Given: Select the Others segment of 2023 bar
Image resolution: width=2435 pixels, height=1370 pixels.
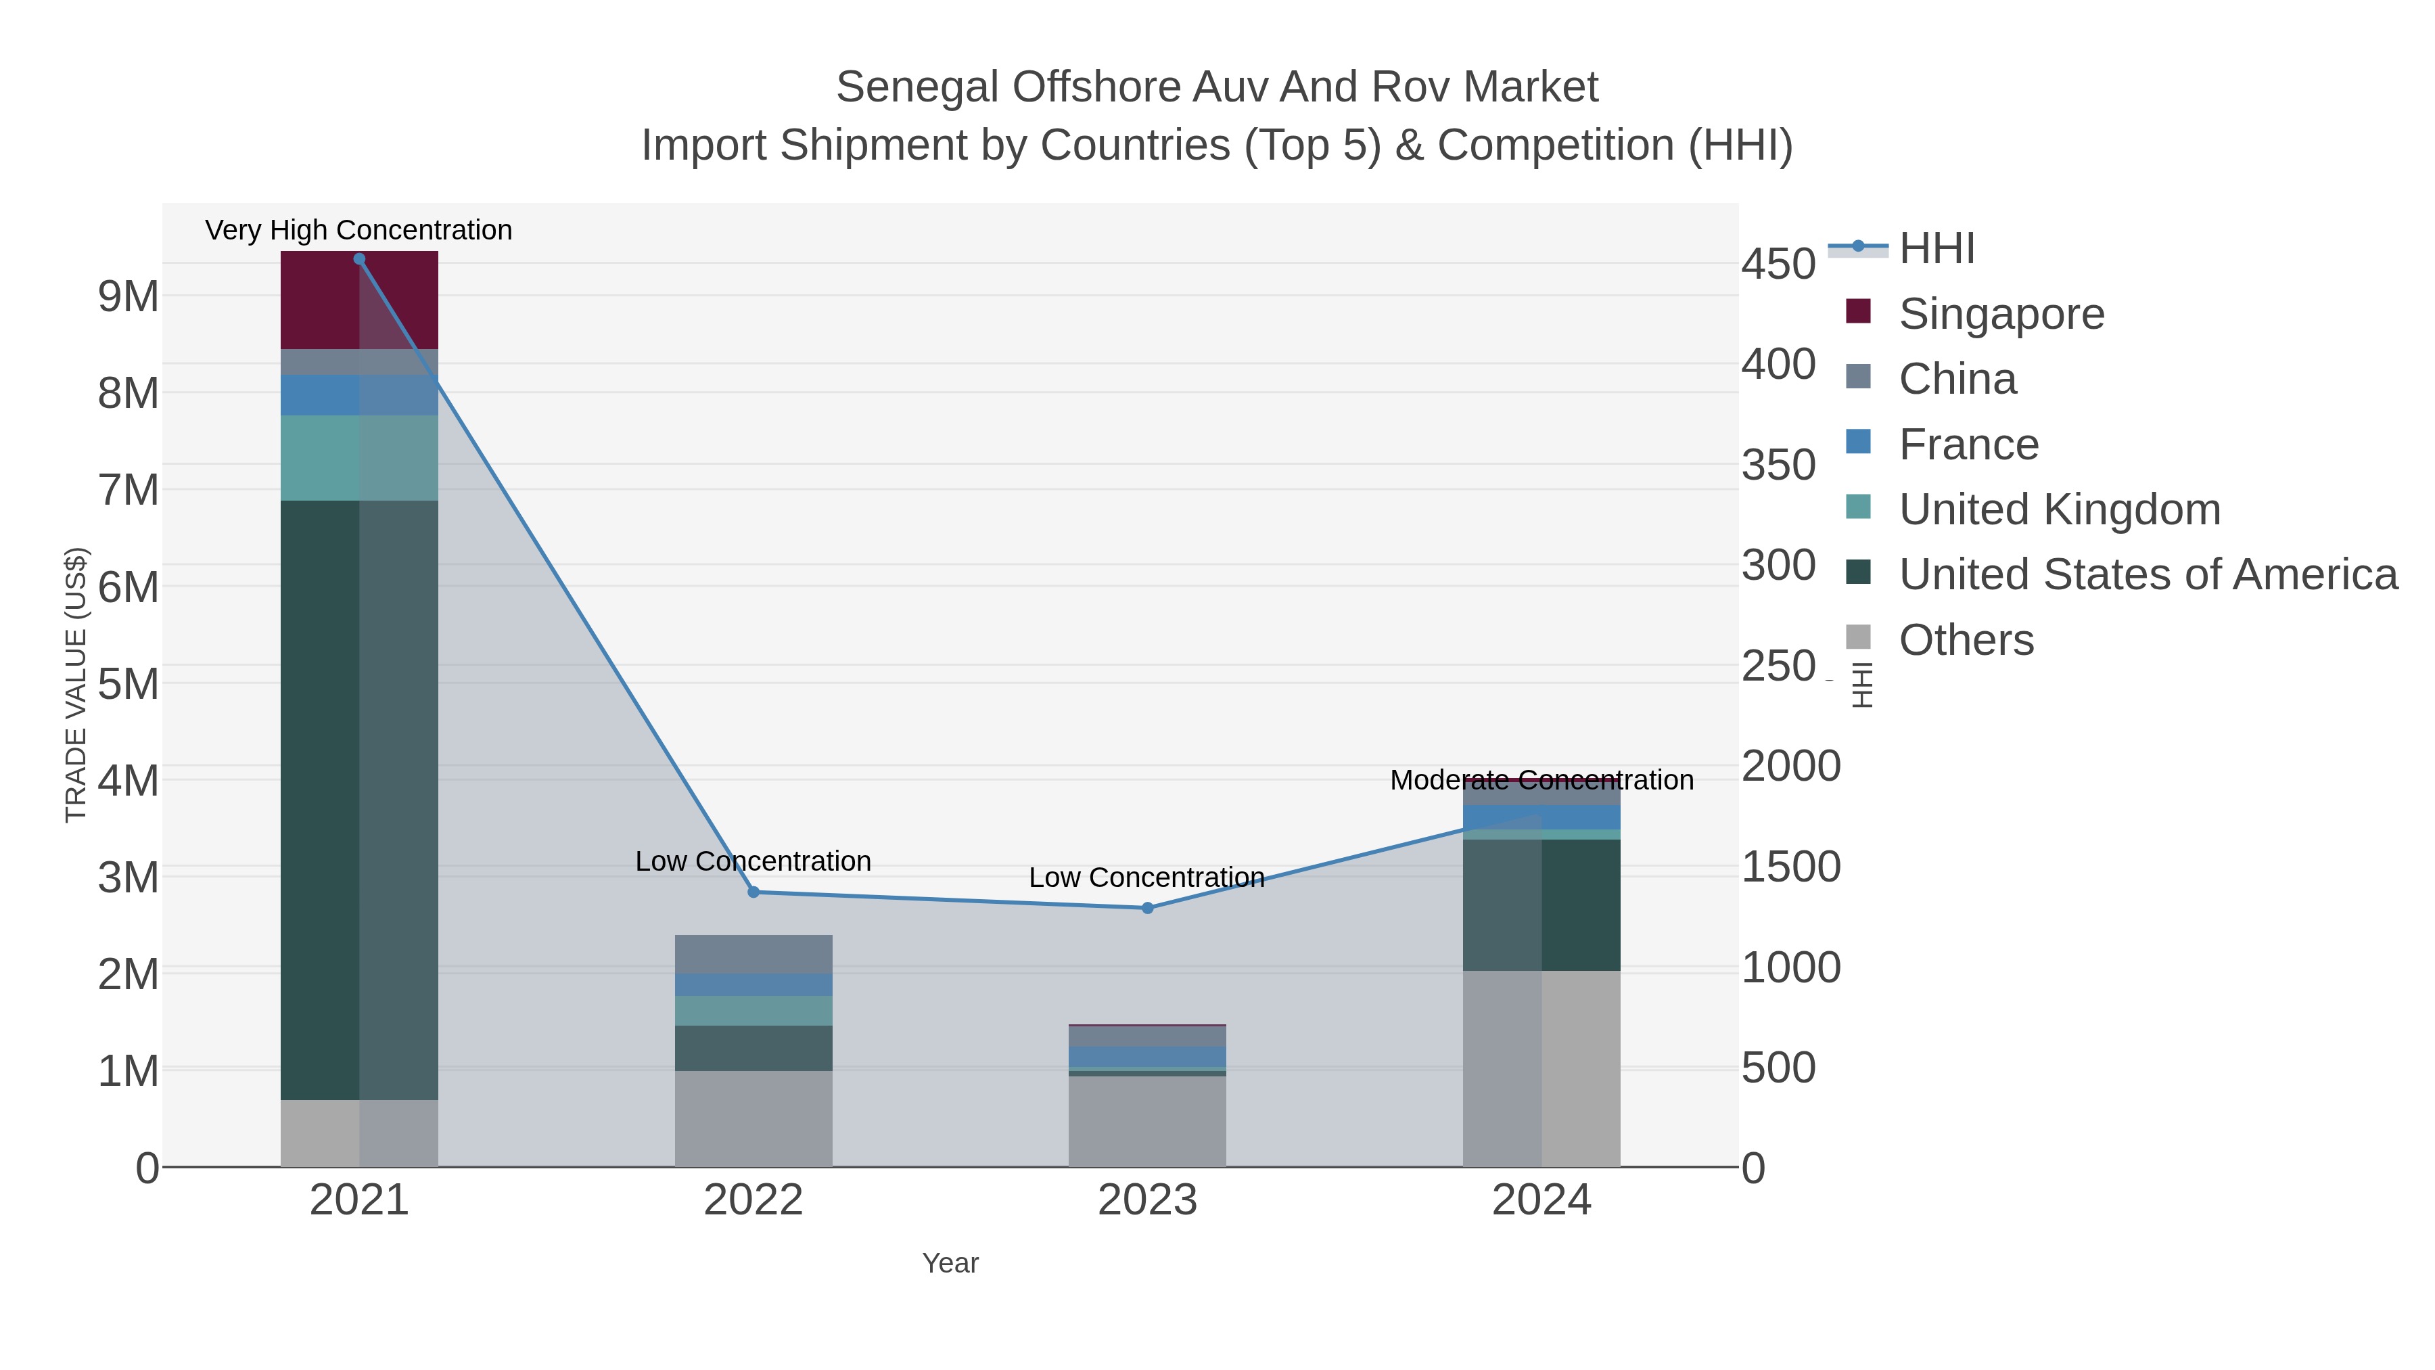Looking at the screenshot, I should tap(1148, 1121).
